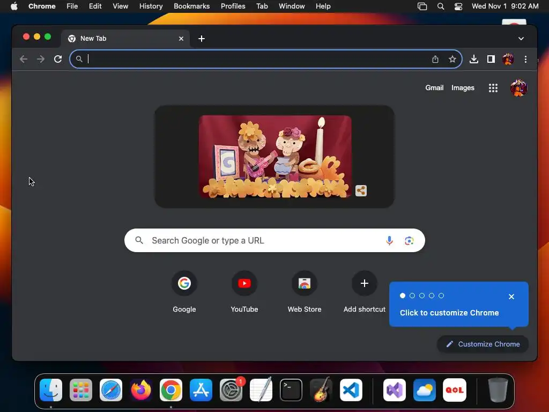Start voice search with microphone
549x412 pixels.
(389, 240)
